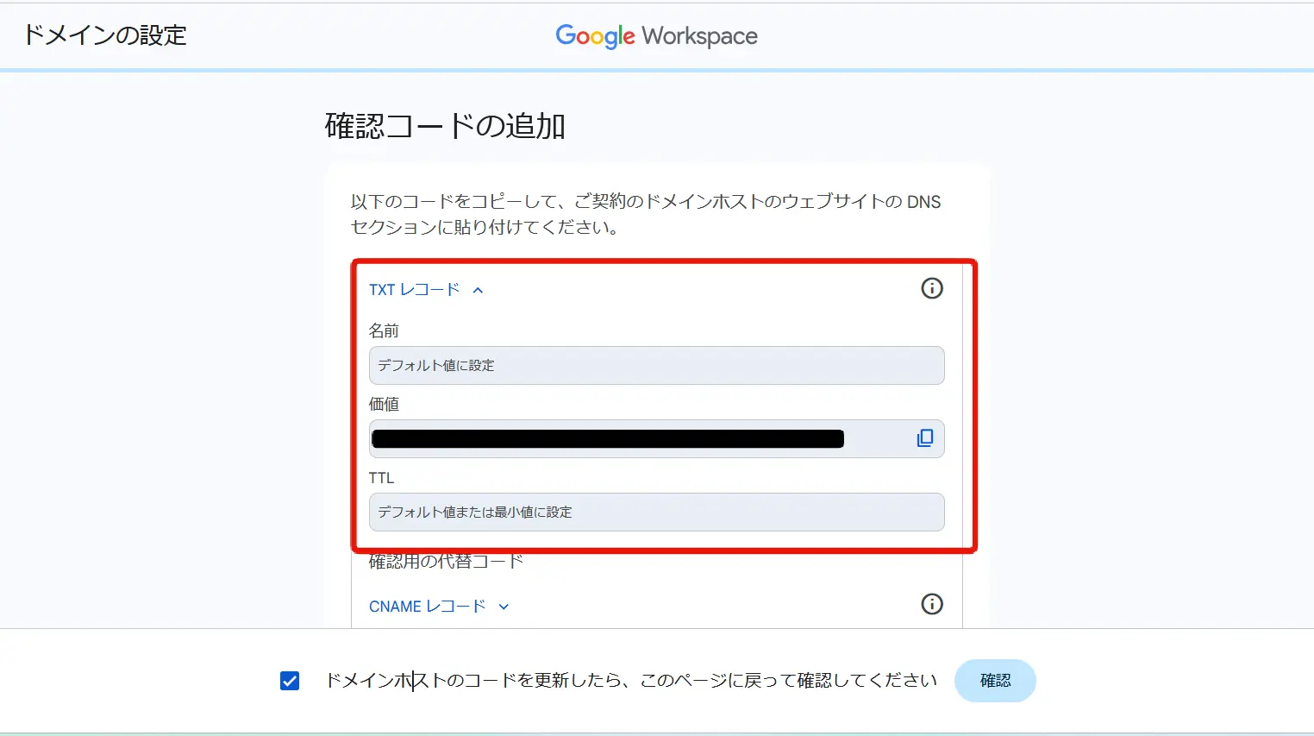Click the ドメインの設定 title
Viewport: 1314px width, 736px height.
point(104,35)
